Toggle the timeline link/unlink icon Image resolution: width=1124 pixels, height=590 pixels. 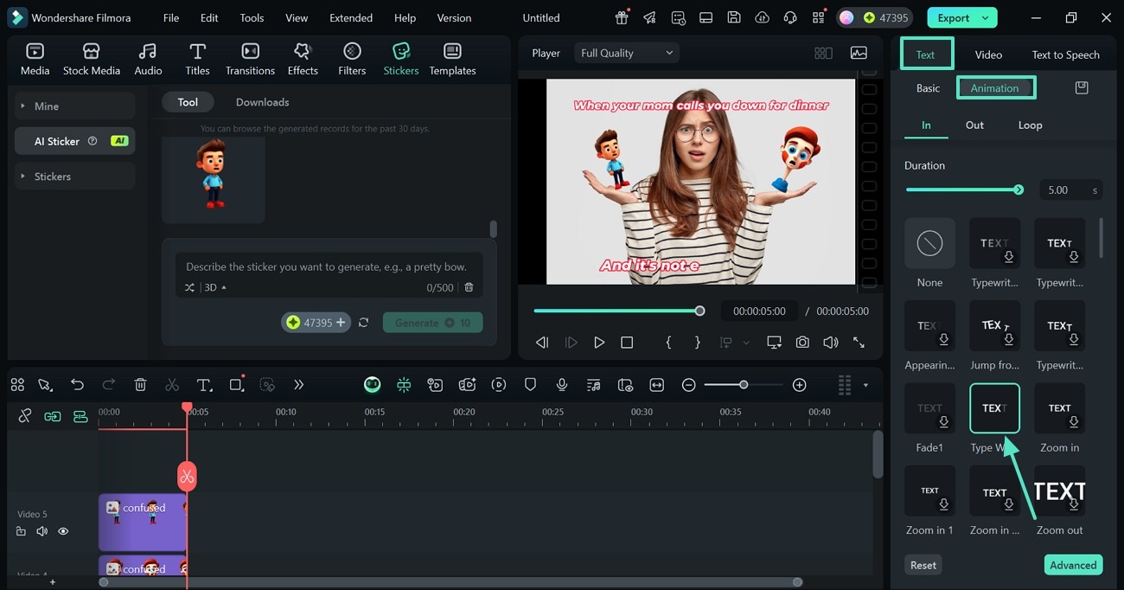(x=25, y=416)
